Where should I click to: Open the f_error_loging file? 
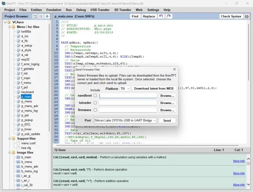point(30,64)
